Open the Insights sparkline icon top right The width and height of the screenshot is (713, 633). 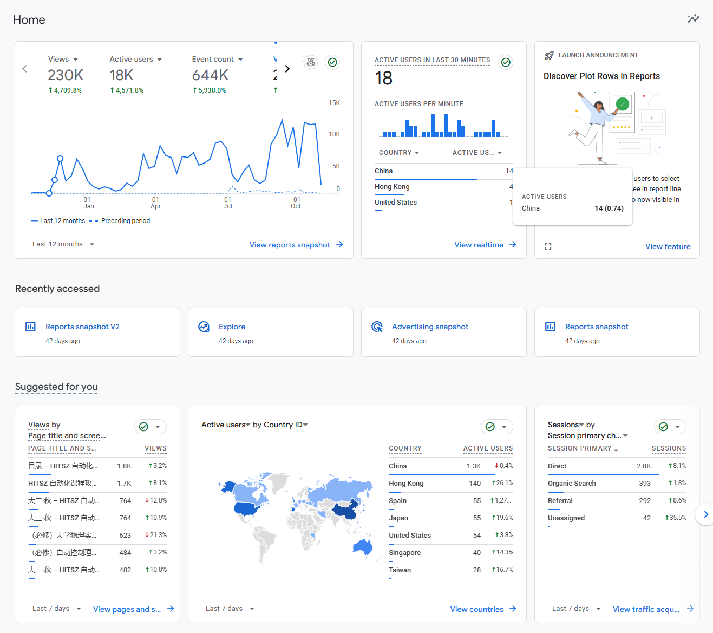693,19
